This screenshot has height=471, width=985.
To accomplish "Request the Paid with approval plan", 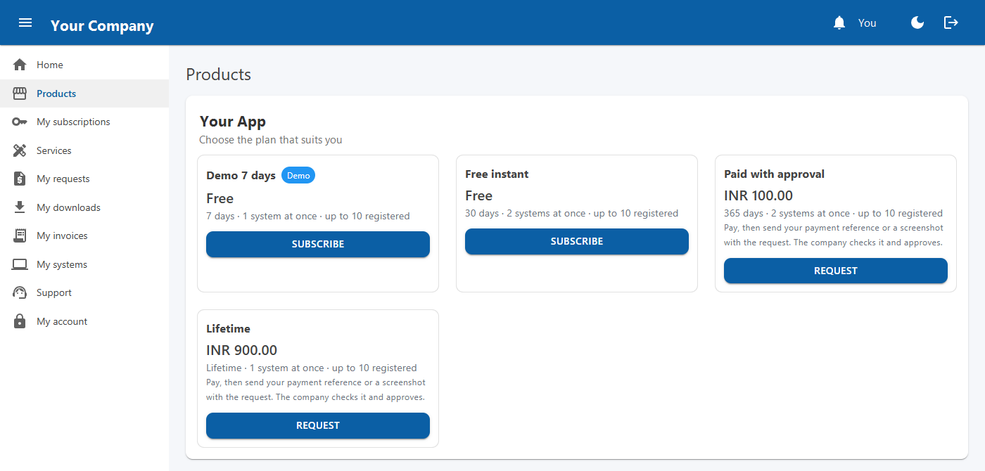I will [836, 271].
